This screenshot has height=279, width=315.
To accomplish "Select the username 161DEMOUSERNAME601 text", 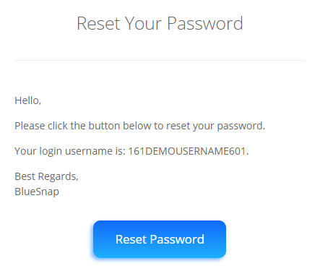I will 187,151.
